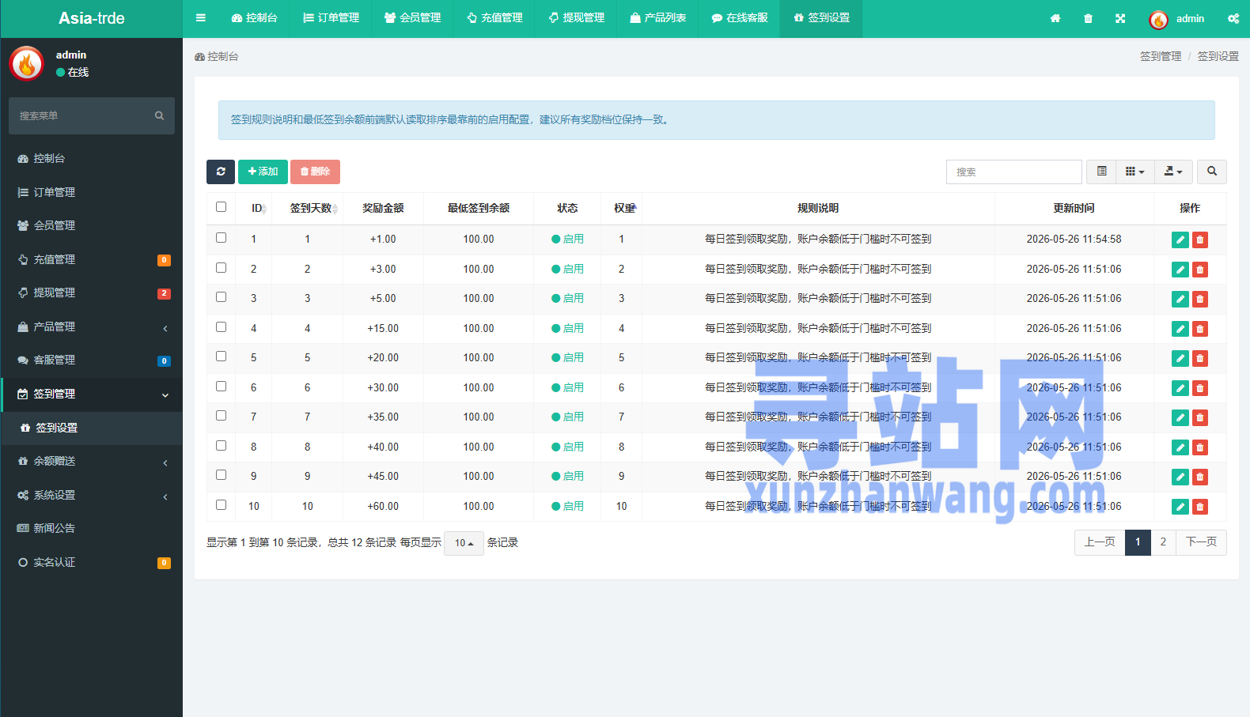Click 下一页 pagination button
The width and height of the screenshot is (1250, 717).
(x=1201, y=542)
